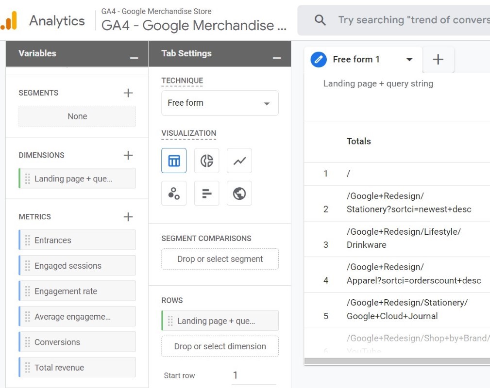
Task: Click the Conversions metric
Action: click(77, 342)
